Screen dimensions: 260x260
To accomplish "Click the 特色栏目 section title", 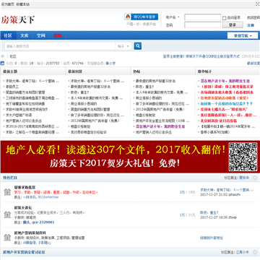I will [x=10, y=178].
